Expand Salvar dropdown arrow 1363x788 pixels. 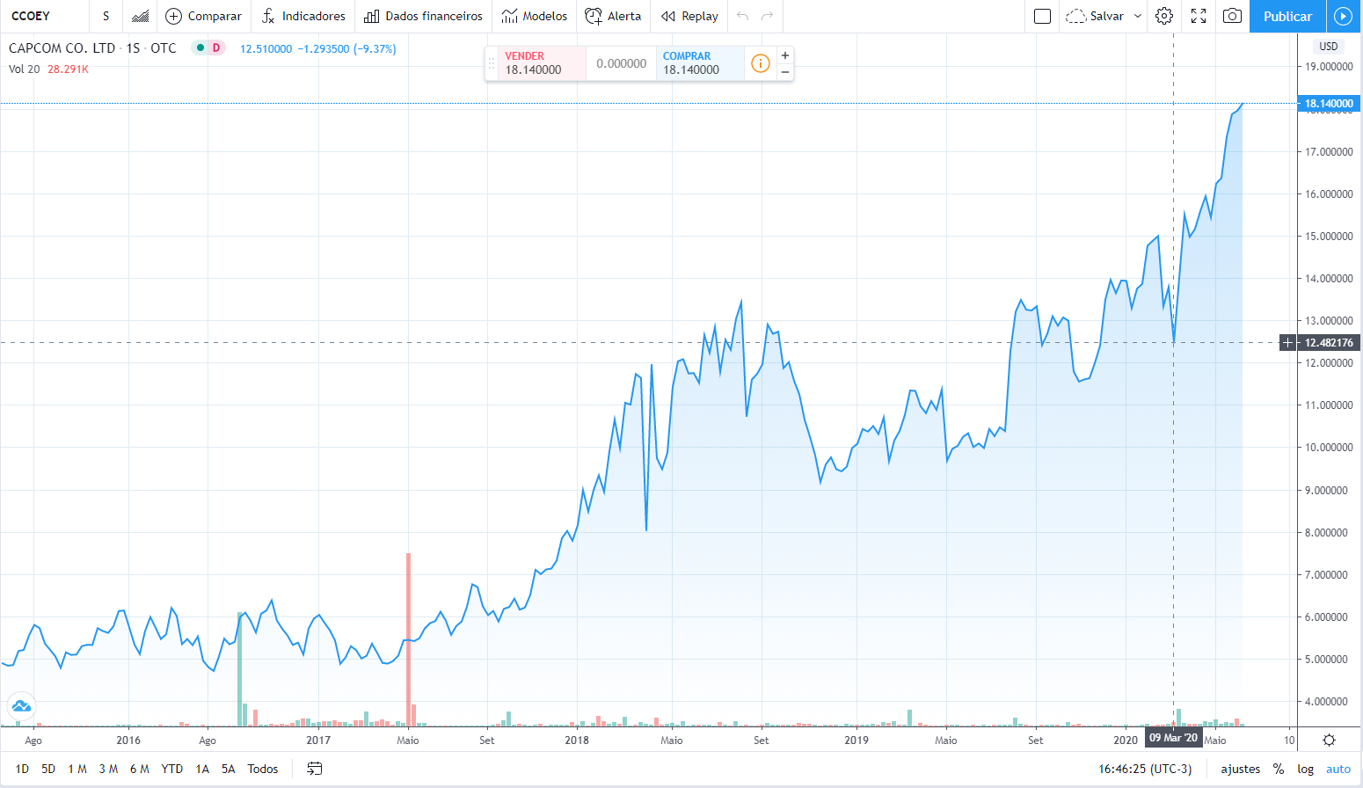click(x=1137, y=16)
